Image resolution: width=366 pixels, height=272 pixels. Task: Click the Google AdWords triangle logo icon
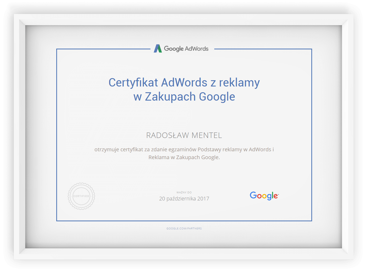click(158, 48)
